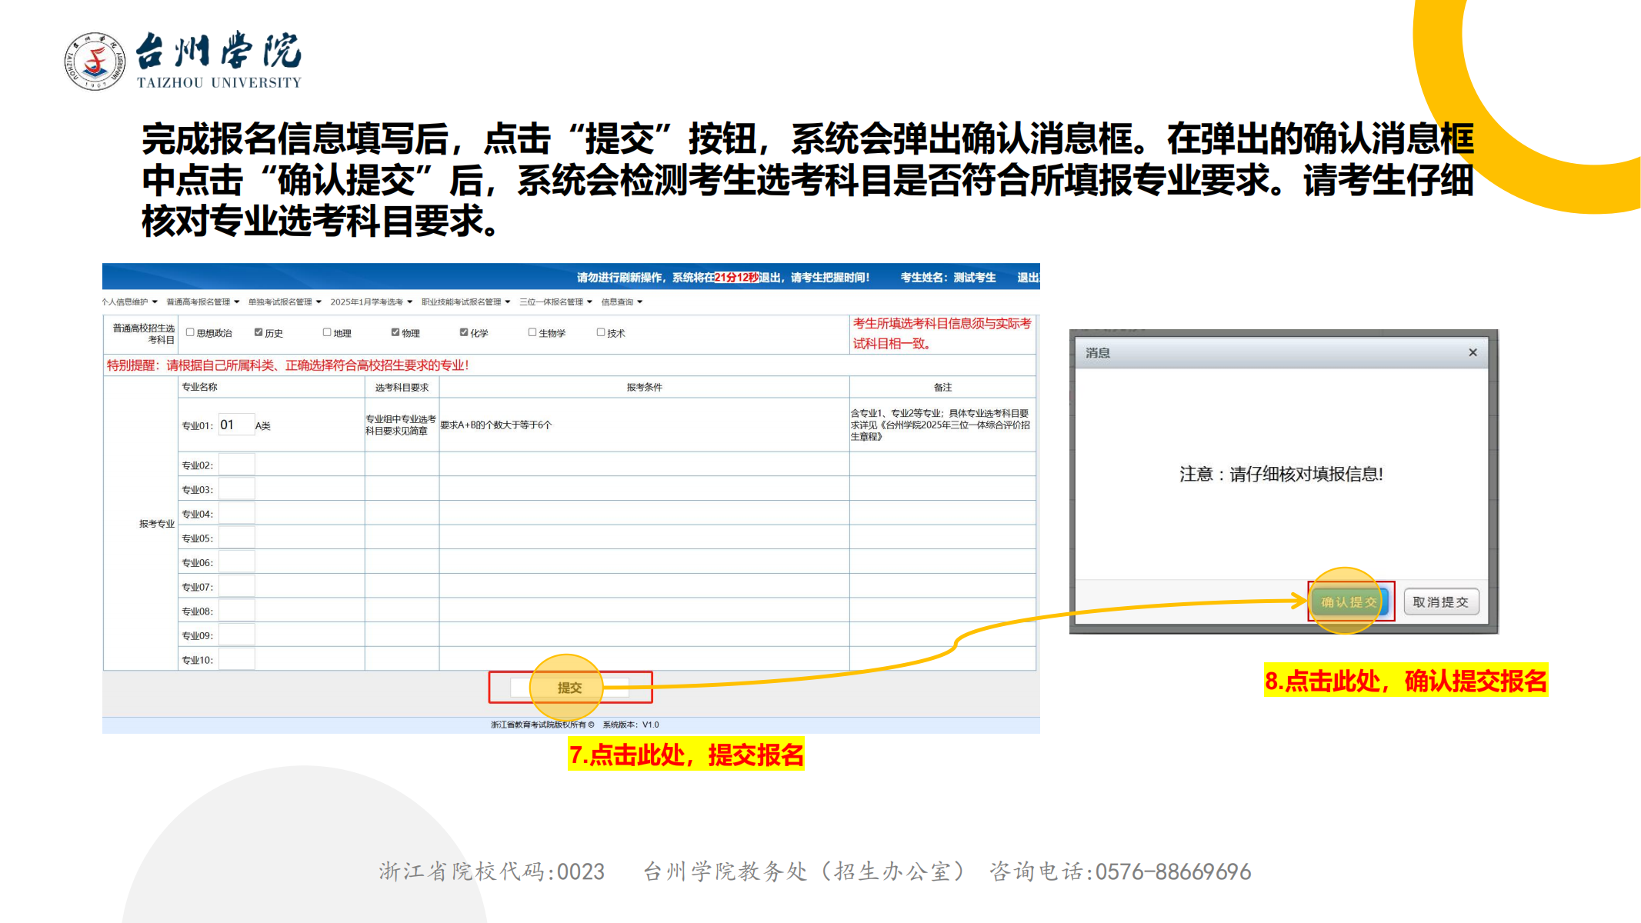Image resolution: width=1641 pixels, height=923 pixels.
Task: Click the 备注 column header
Action: 942,387
